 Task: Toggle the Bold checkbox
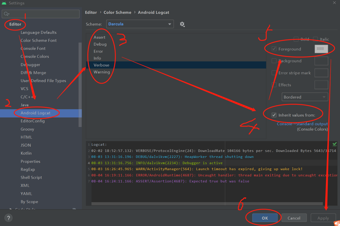296,39
